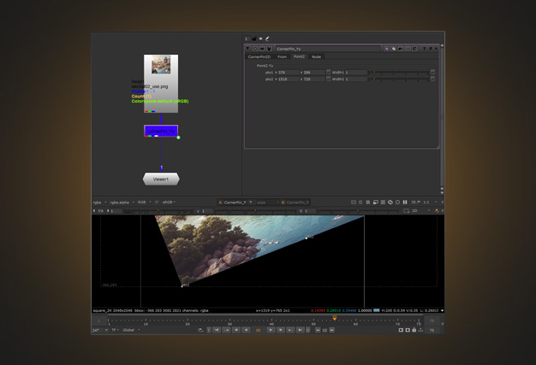Open the sRGB colorspace dropdown
Screen dimensions: 536x365
168,203
